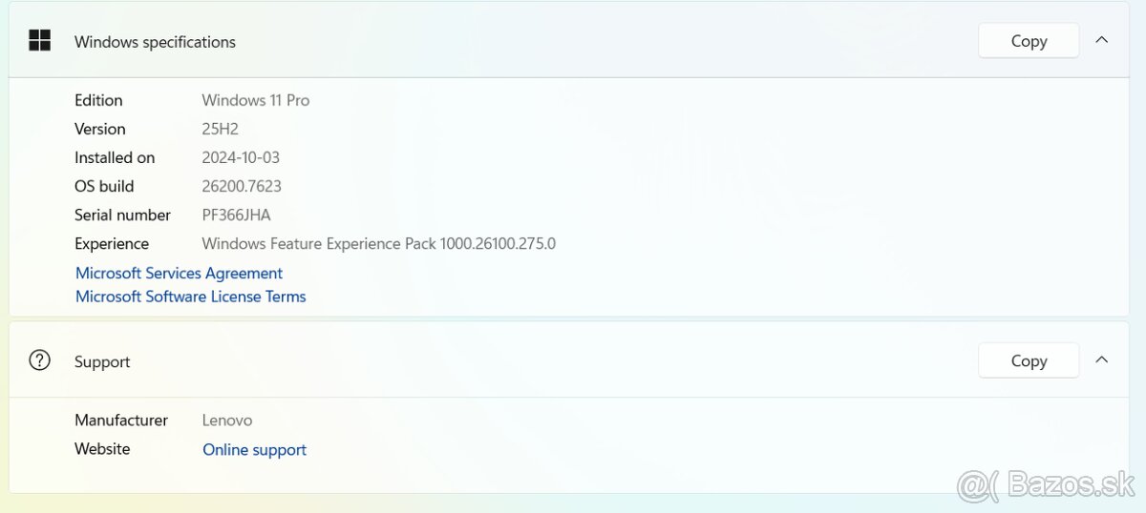Click the Windows specifications header title
The height and width of the screenshot is (513, 1146).
click(x=155, y=42)
